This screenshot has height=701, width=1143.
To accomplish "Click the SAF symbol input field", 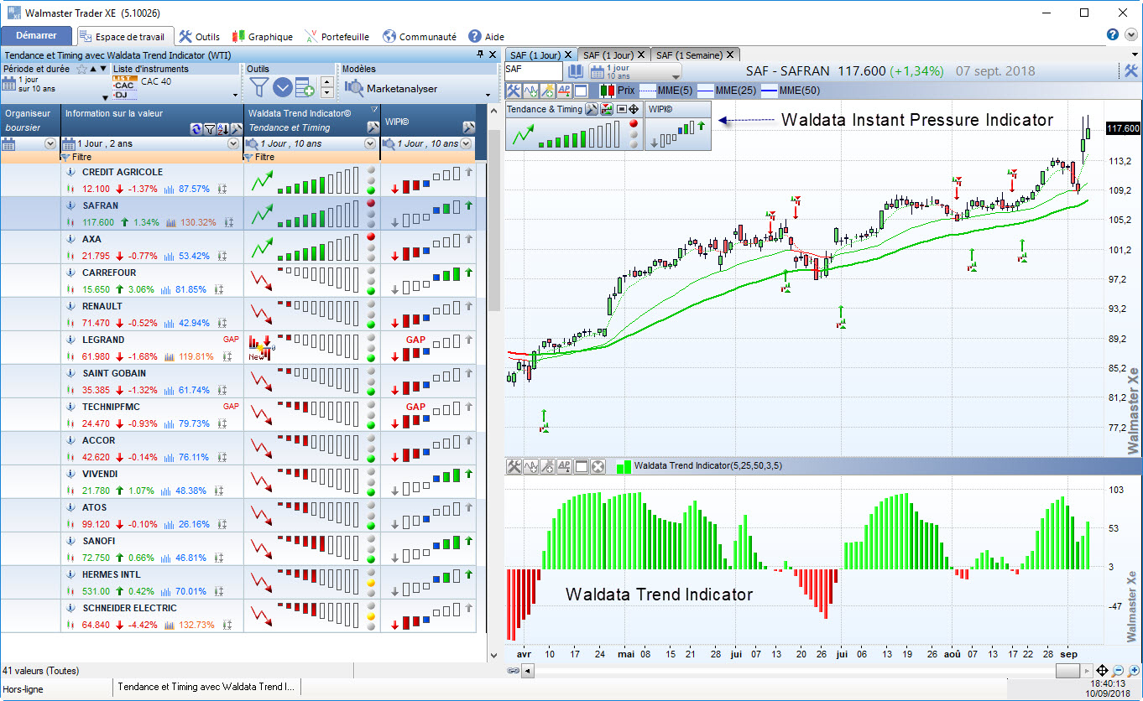I will coord(533,71).
